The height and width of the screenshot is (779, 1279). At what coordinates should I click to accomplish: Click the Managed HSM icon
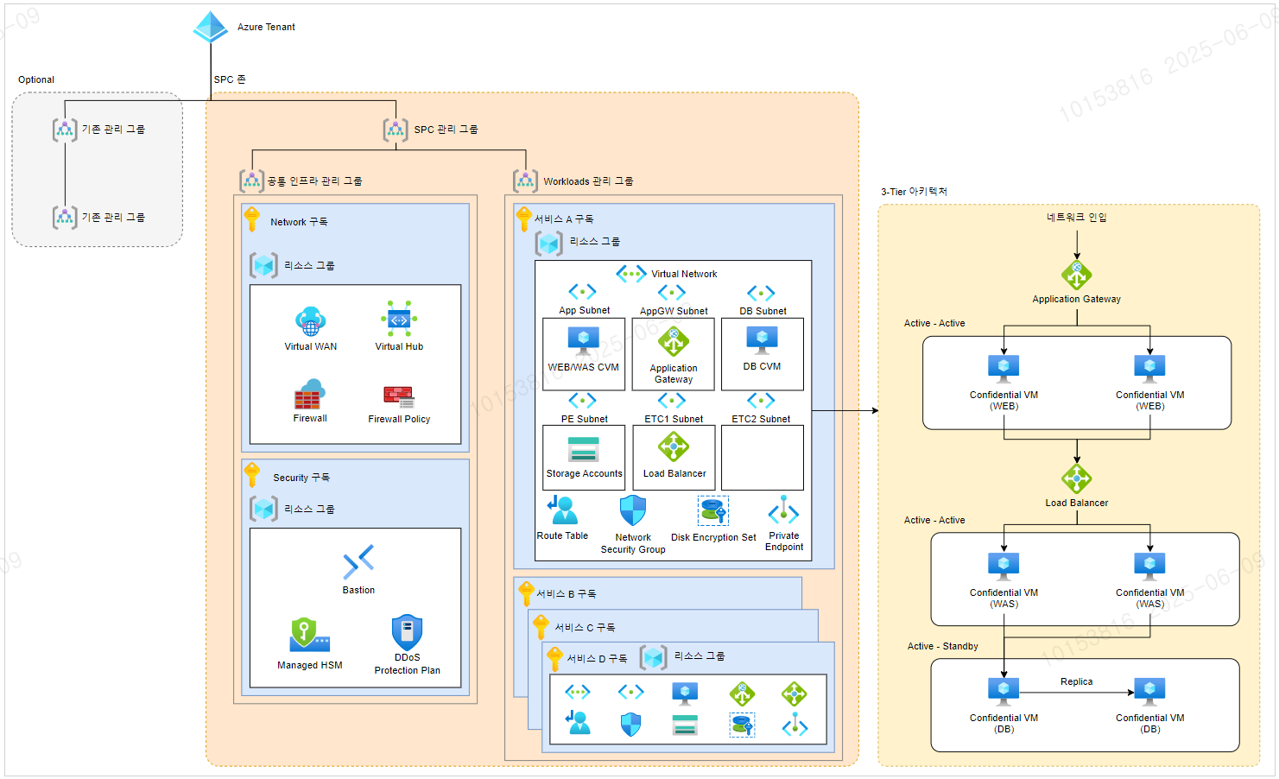tap(309, 635)
